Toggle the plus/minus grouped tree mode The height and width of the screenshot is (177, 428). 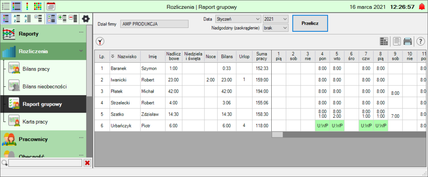[x=51, y=18]
